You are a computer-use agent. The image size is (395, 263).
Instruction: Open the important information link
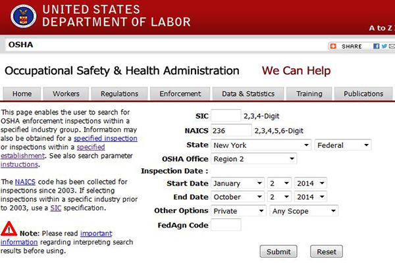point(92,233)
